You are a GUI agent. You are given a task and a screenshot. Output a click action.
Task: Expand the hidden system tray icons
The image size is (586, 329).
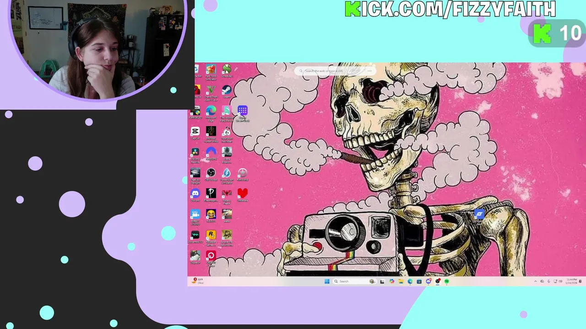click(x=535, y=281)
